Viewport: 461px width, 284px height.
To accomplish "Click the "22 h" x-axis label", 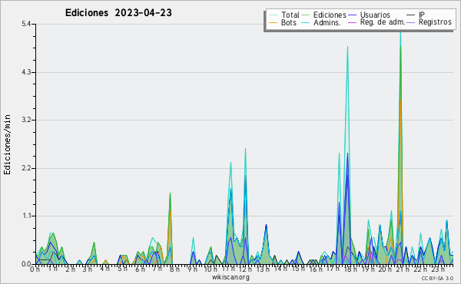I will (420, 269).
